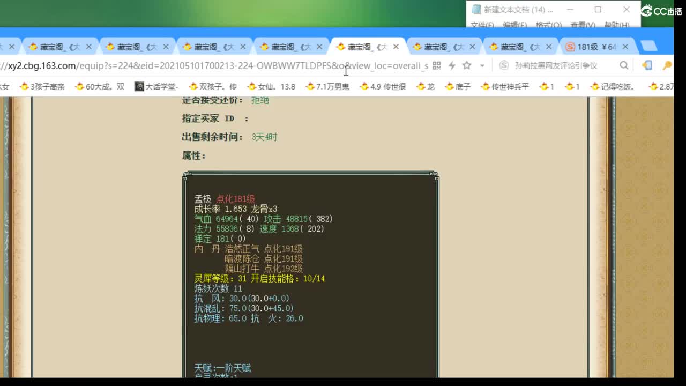Click the 抗混乱: 75.0 line
Image resolution: width=686 pixels, height=386 pixels.
click(244, 308)
